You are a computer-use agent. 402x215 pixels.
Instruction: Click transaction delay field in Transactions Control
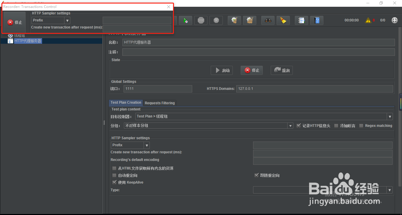coord(137,28)
